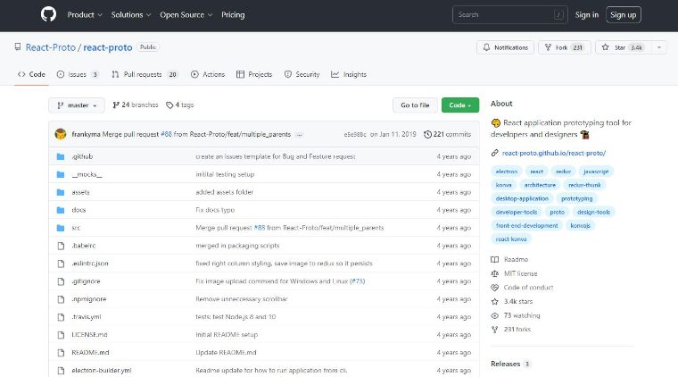Open the react-proto.github.io website link
This screenshot has height=377, width=678.
(553, 153)
